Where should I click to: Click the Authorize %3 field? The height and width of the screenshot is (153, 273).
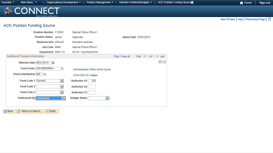[92, 92]
